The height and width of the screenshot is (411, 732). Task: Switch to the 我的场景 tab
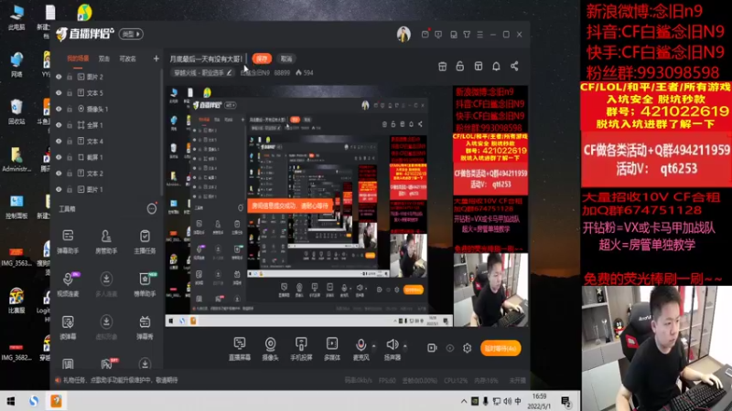[x=78, y=58]
